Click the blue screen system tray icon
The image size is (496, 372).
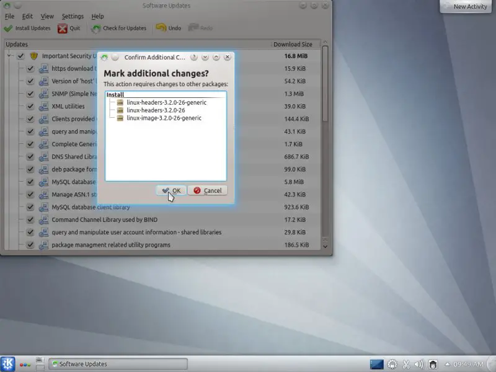[377, 365]
